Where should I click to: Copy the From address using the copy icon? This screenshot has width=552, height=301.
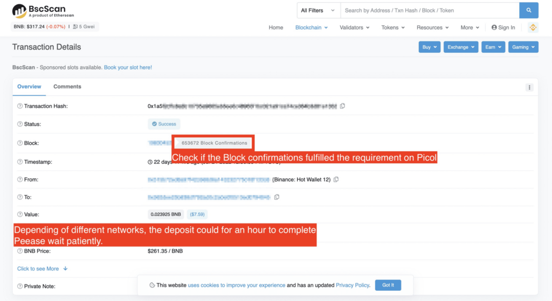coord(336,179)
